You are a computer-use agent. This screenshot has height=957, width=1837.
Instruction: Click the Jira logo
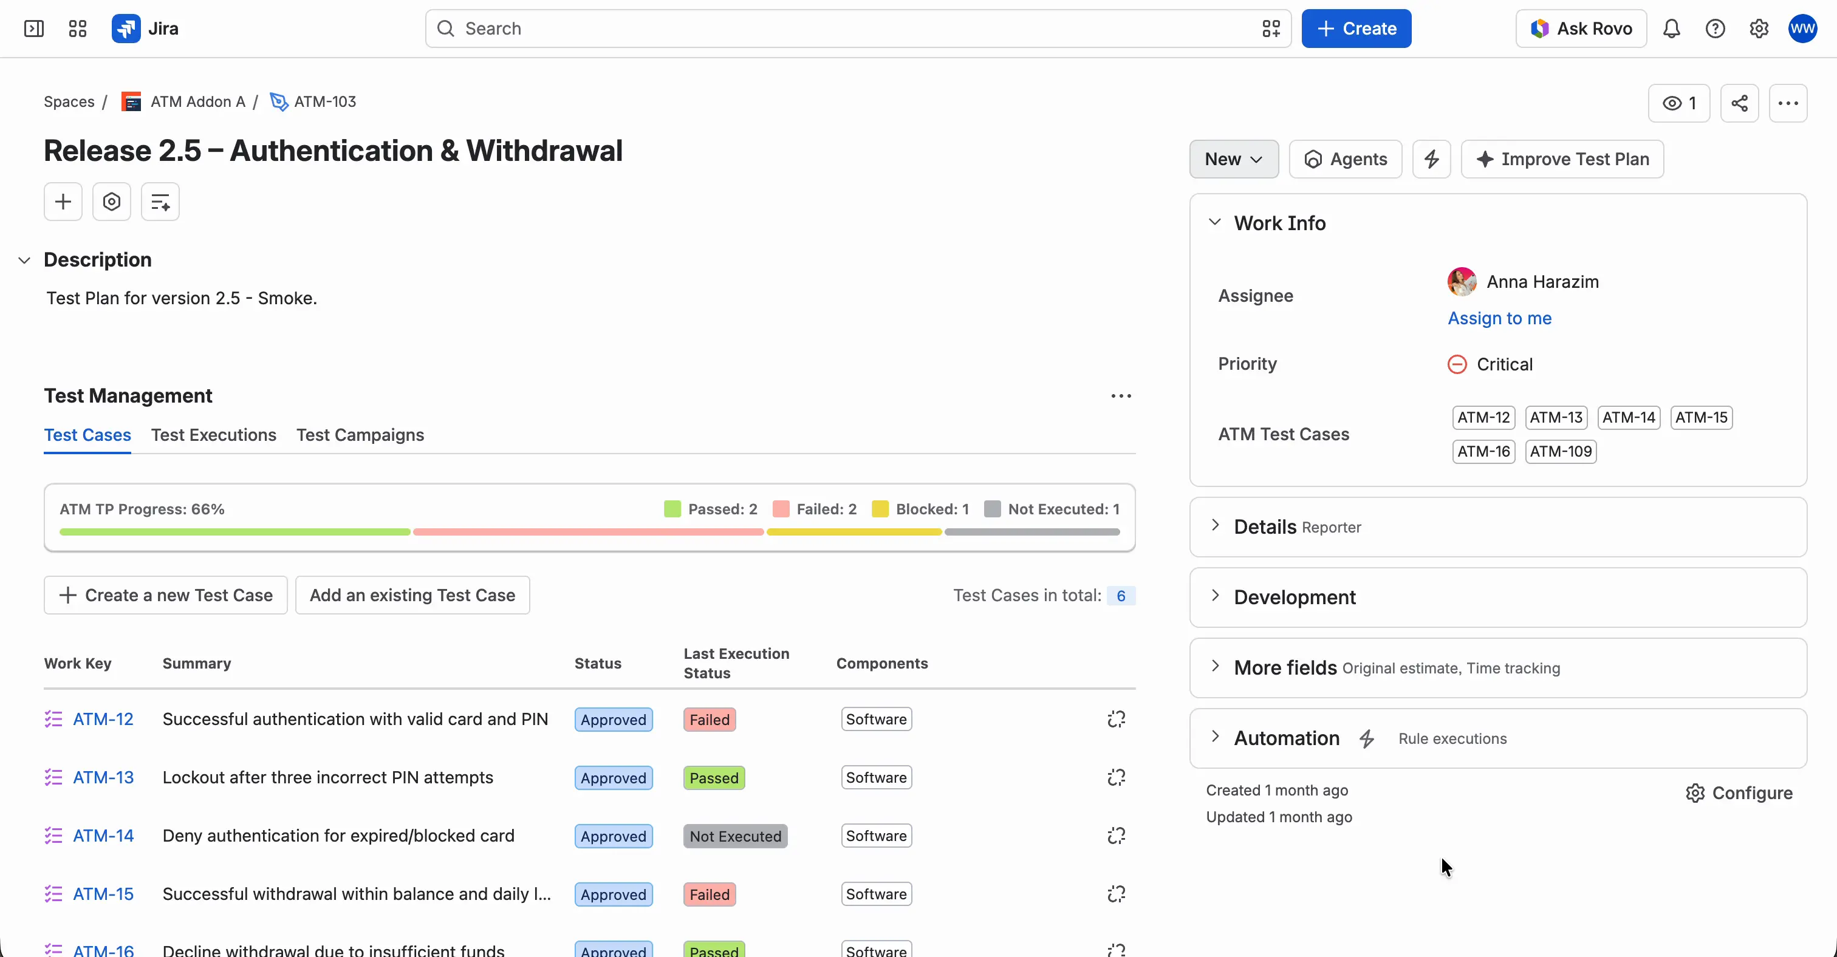click(145, 29)
